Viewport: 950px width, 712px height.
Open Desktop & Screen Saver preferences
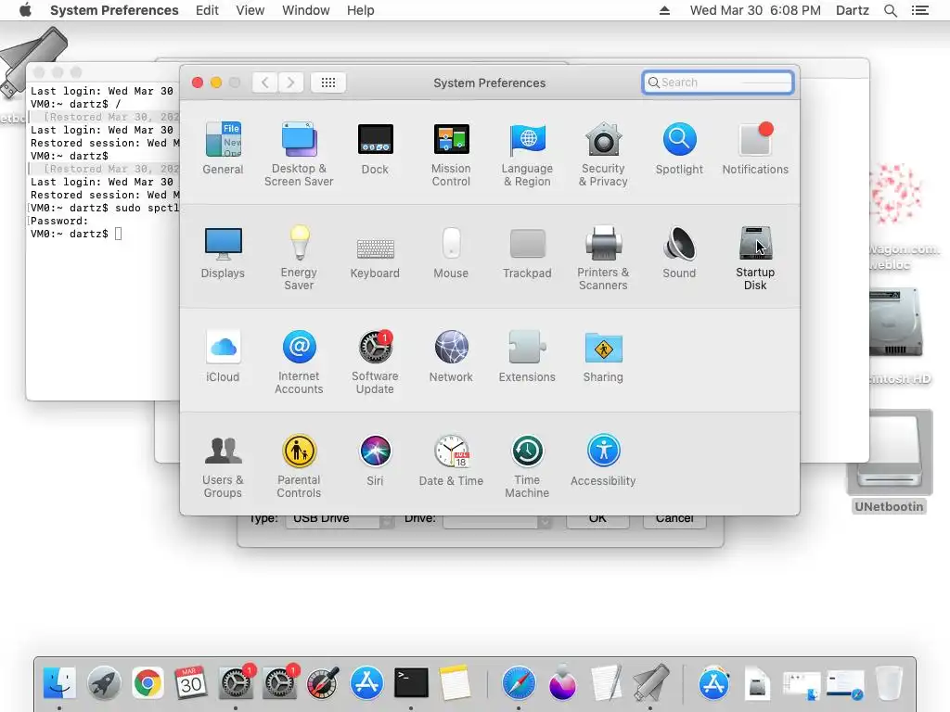pyautogui.click(x=299, y=154)
